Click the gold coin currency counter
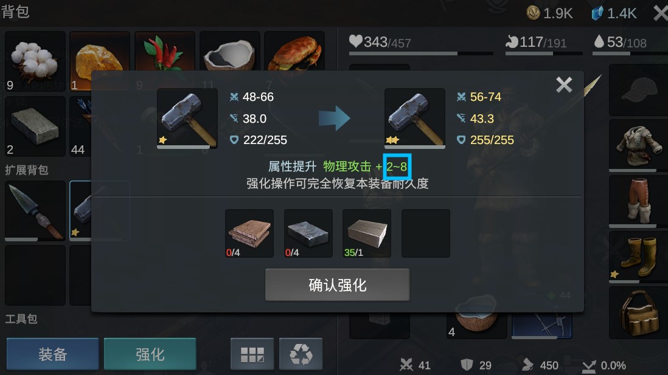The image size is (668, 375). point(549,13)
